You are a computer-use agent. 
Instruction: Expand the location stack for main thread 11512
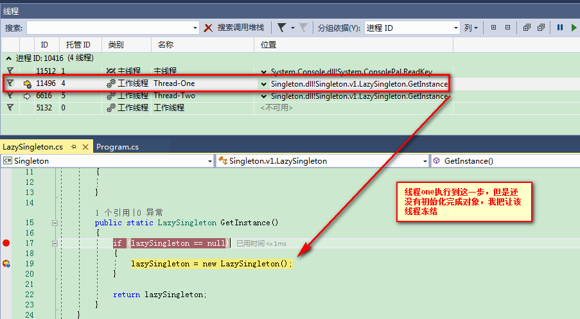[x=264, y=72]
